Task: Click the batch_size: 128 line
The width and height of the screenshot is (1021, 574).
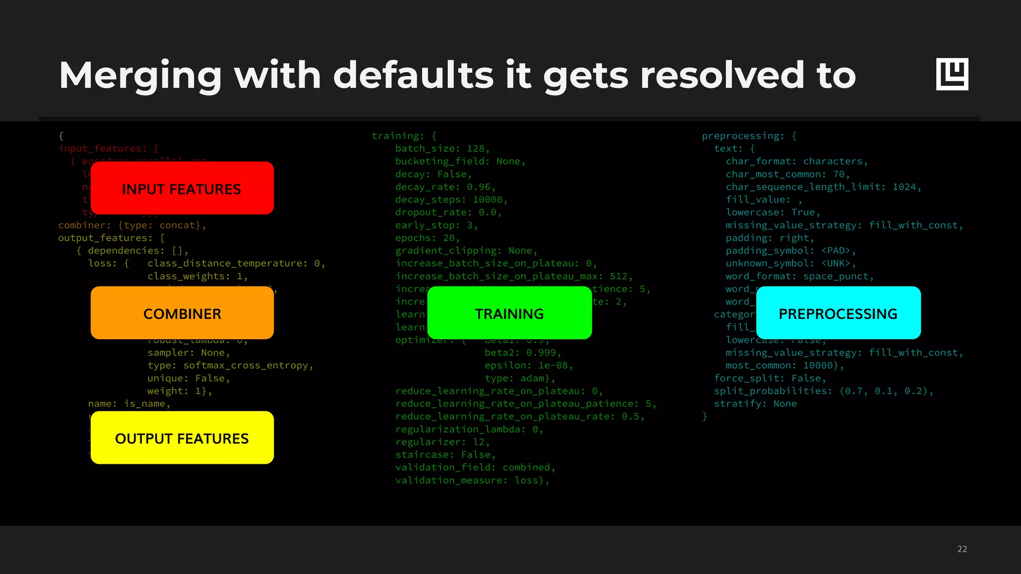Action: coord(442,148)
